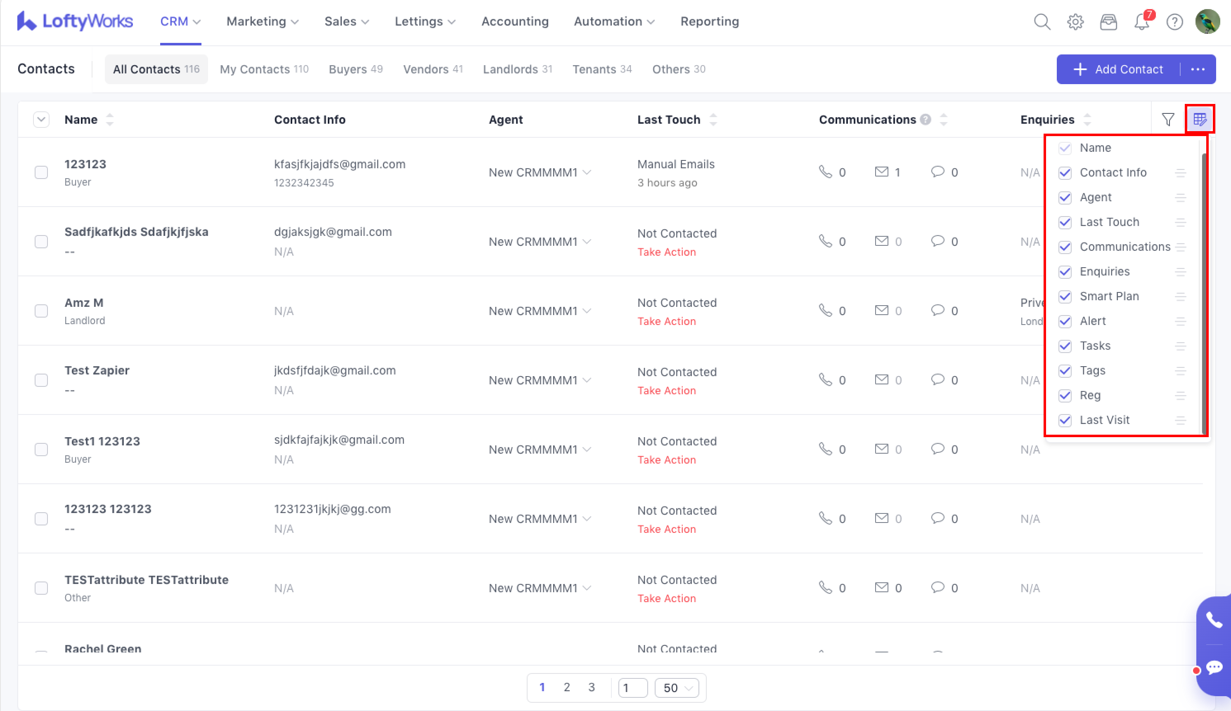
Task: Uncheck the Last Visit column checkbox
Action: (1065, 420)
